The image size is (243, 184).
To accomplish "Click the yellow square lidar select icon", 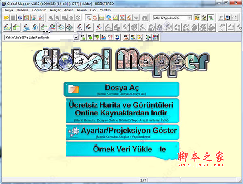I will pos(140,37).
